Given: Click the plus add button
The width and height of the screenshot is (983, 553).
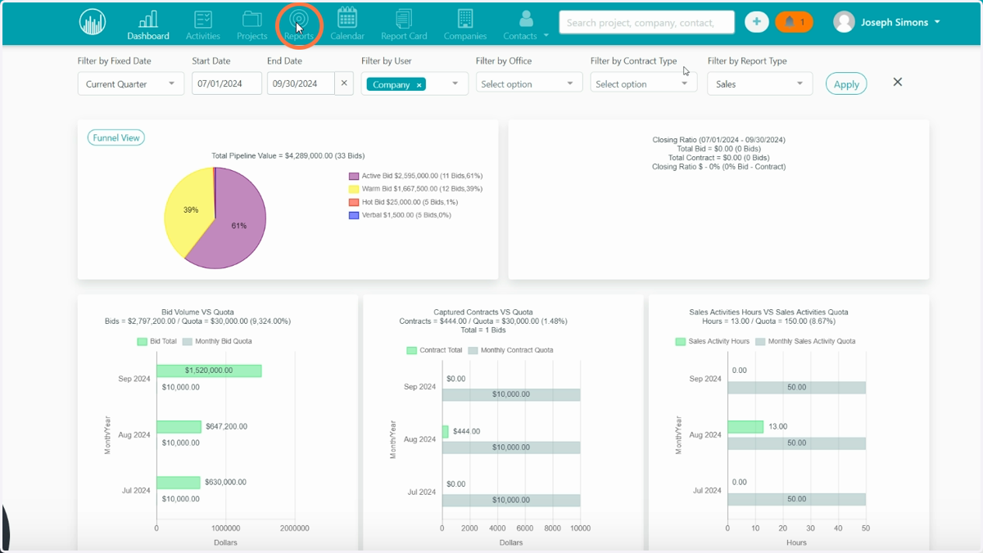Looking at the screenshot, I should click(757, 22).
